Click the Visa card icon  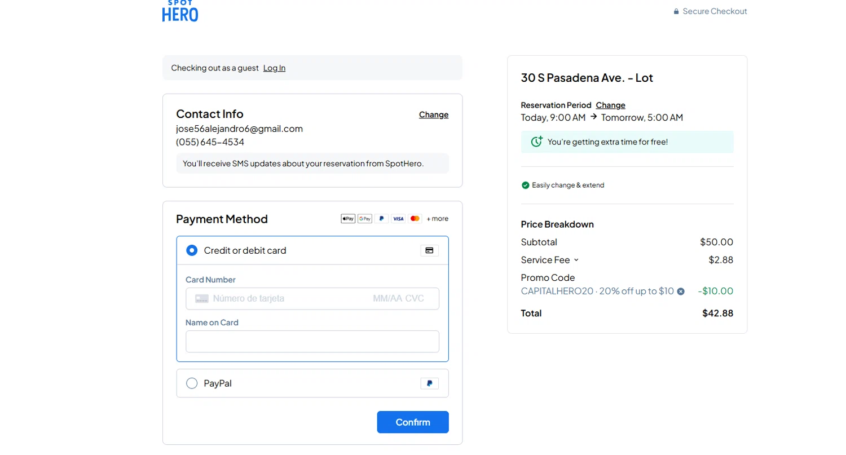[x=398, y=219]
